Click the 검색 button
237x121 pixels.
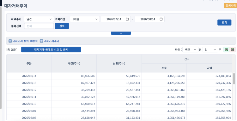pyautogui.click(x=62, y=26)
